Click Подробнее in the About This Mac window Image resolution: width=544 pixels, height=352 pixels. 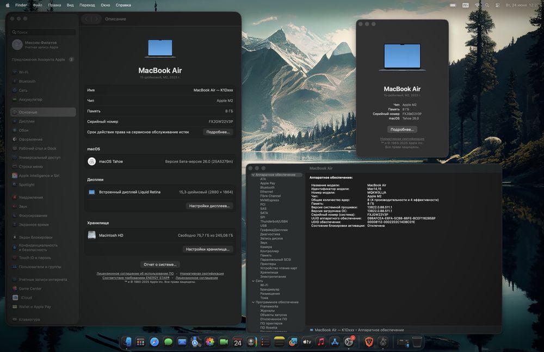point(402,129)
